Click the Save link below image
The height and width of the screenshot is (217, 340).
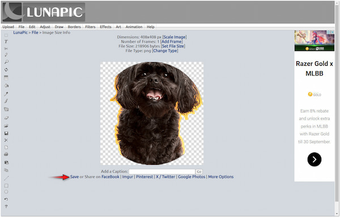(x=74, y=177)
